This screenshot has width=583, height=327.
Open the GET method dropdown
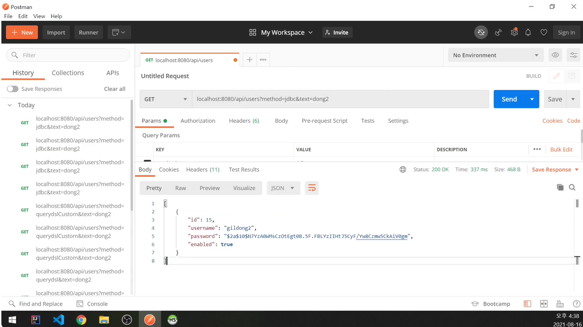[x=166, y=99]
